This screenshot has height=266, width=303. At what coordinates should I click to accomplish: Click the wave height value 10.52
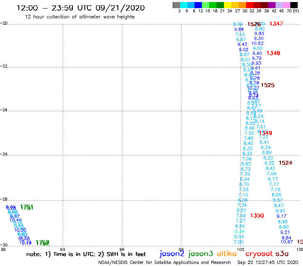(258, 43)
